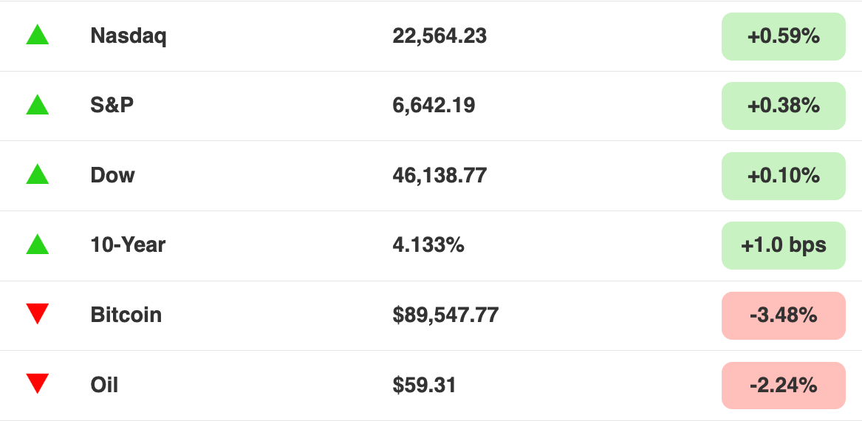This screenshot has height=421, width=862.
Task: Click the +0.10% change badge
Action: coord(784,176)
